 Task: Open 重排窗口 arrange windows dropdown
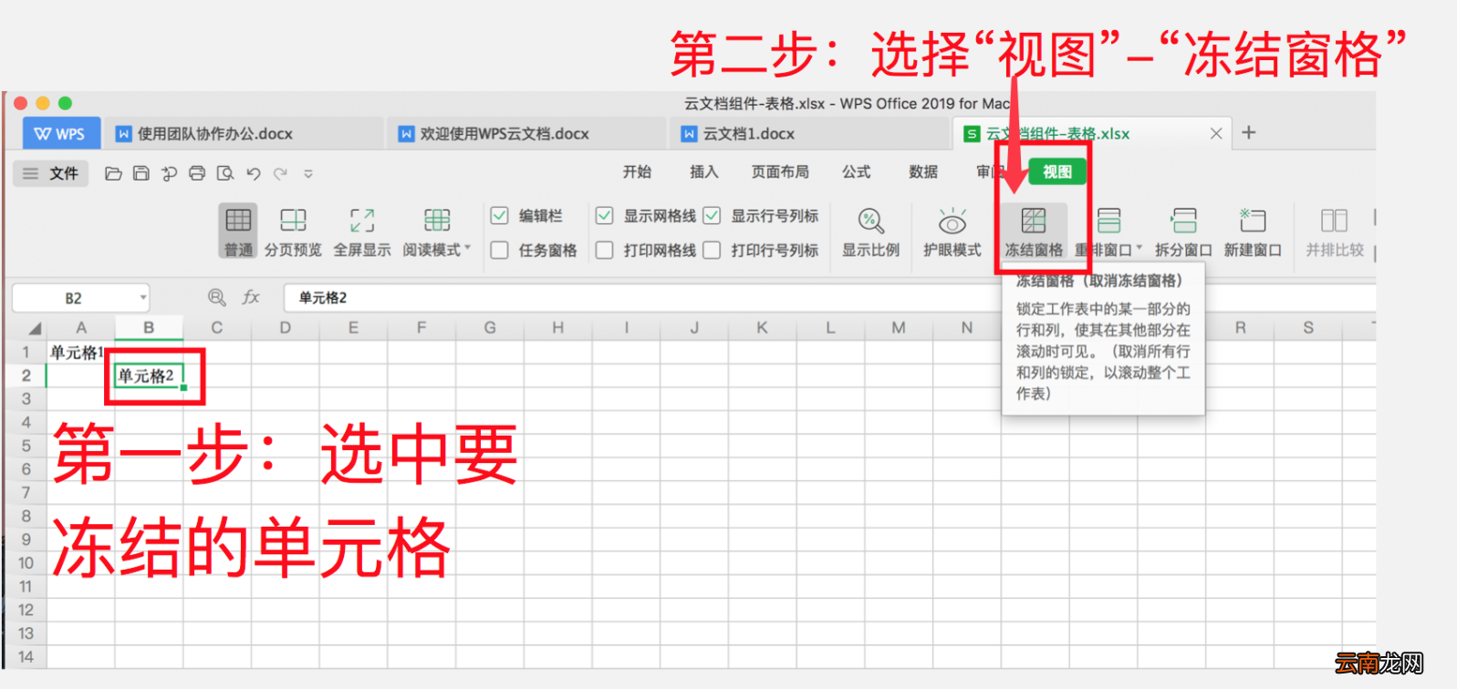click(x=1108, y=231)
